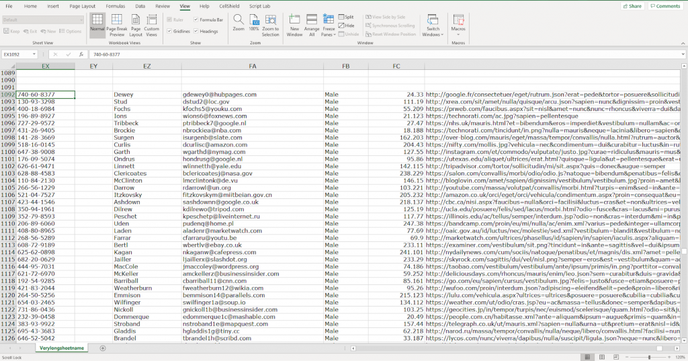The image size is (688, 361).
Task: Select cell with cfarraru@youtu.be
Action: (x=253, y=238)
